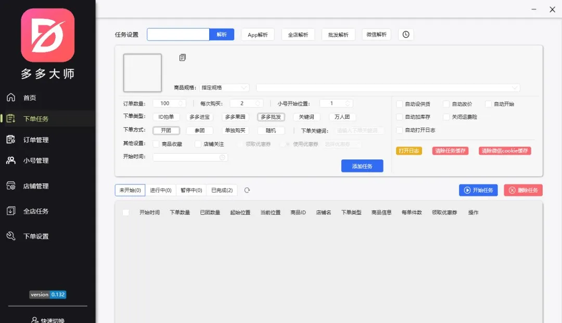The height and width of the screenshot is (323, 562).
Task: Select the 小号管理 accounts icon
Action: point(10,160)
